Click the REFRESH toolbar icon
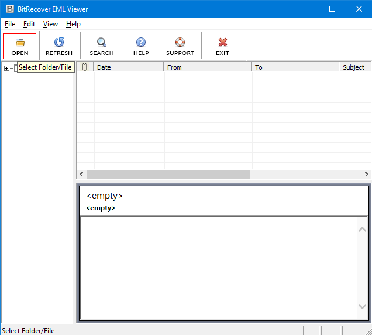Image resolution: width=372 pixels, height=335 pixels. [59, 42]
